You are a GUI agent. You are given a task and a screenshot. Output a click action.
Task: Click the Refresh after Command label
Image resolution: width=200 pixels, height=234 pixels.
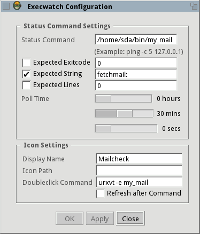pos(144,193)
